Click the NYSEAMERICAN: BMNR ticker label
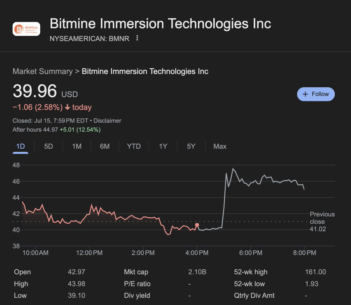Screen dimensions: 351x305 click(x=90, y=38)
